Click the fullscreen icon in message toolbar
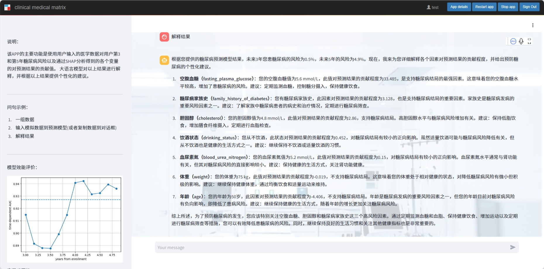Image resolution: width=544 pixels, height=269 pixels. [x=529, y=41]
